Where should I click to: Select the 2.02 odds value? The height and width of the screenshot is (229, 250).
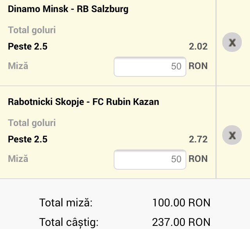pos(198,47)
